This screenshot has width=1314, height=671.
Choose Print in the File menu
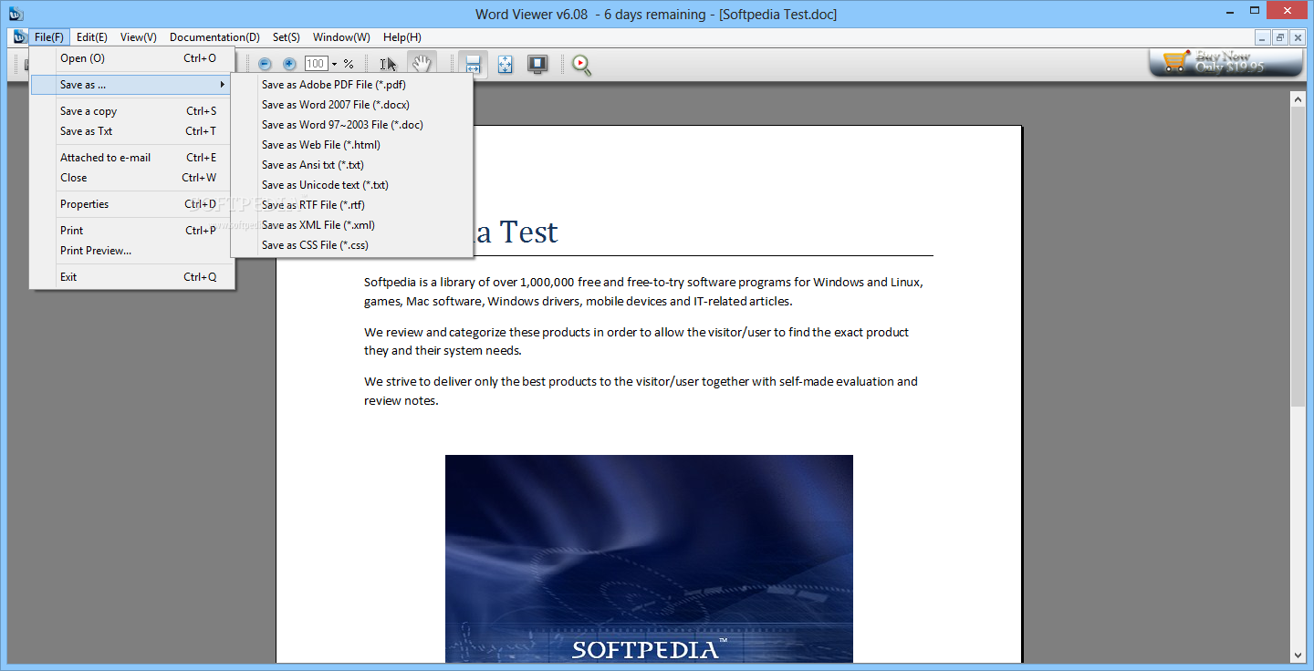click(132, 231)
